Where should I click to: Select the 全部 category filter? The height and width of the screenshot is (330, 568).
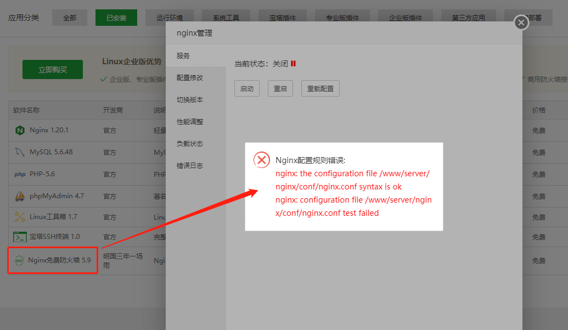[x=70, y=18]
